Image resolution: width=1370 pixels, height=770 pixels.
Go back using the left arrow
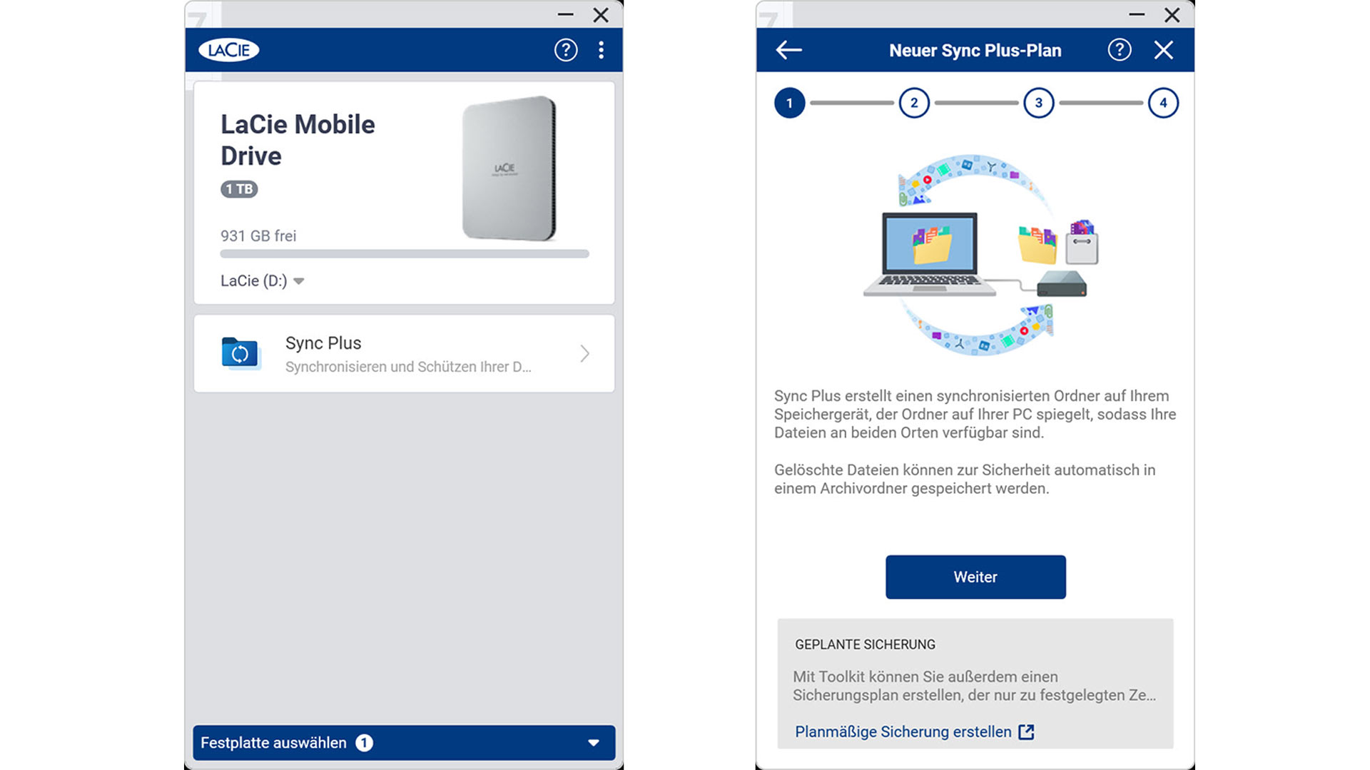(x=788, y=50)
